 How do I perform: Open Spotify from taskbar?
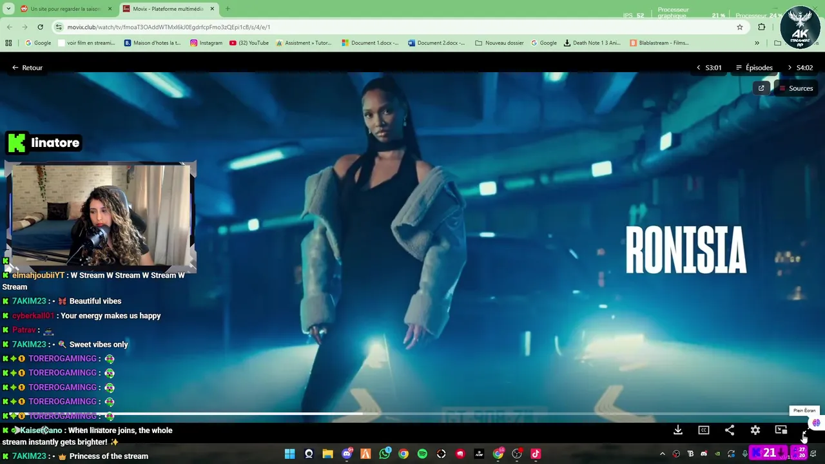pyautogui.click(x=422, y=454)
